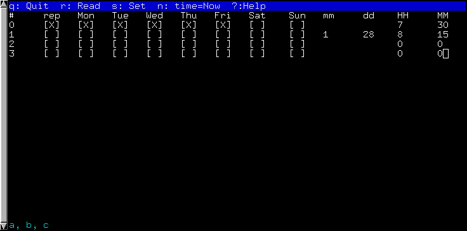The height and width of the screenshot is (231, 467).
Task: Select the HH value 7 in row 0
Action: pos(400,25)
